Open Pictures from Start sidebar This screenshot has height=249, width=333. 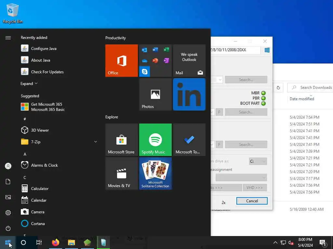[8, 197]
